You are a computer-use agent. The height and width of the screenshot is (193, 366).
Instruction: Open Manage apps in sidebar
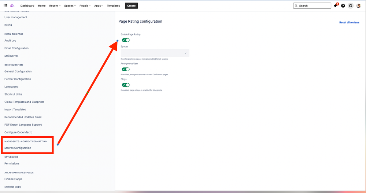click(x=12, y=187)
